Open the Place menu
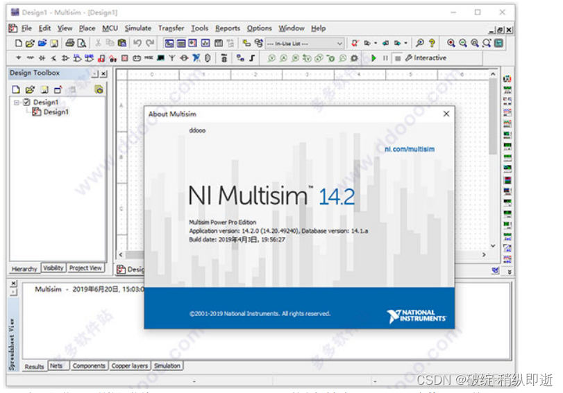 click(87, 28)
